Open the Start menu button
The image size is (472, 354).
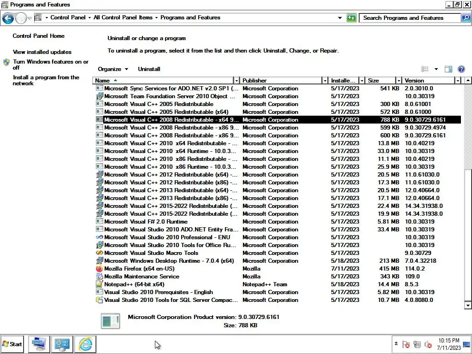pos(12,344)
